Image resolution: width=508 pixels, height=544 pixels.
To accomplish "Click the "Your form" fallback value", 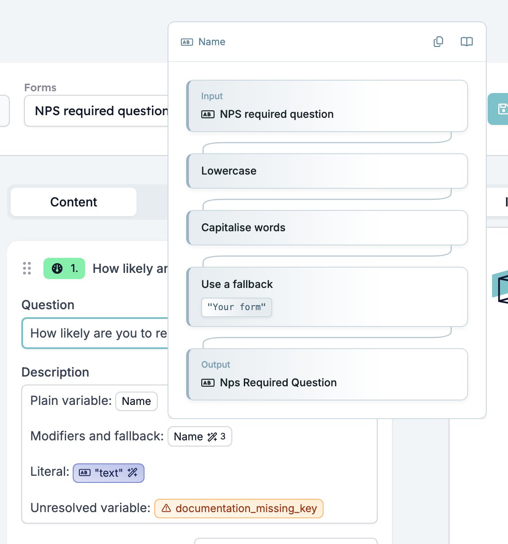I will point(237,307).
